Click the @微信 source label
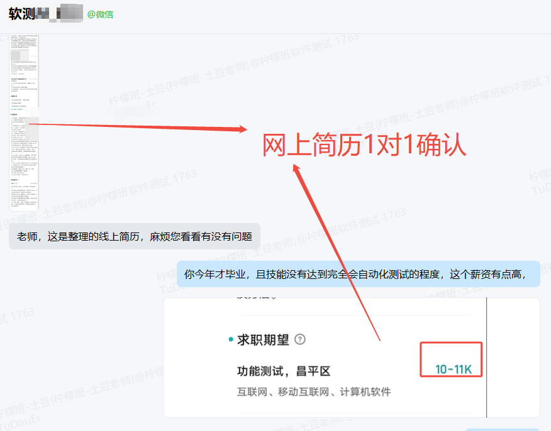 (100, 14)
